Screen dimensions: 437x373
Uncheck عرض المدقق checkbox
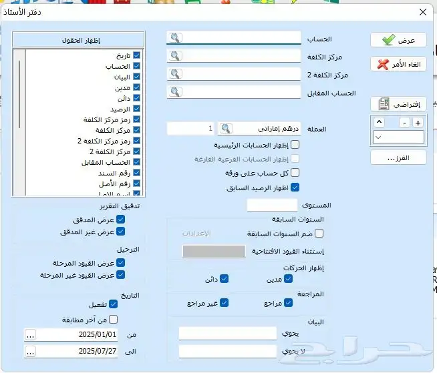click(120, 220)
